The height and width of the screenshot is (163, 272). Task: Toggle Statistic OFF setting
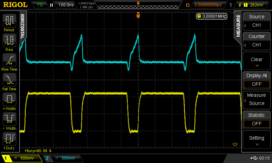pos(257,120)
